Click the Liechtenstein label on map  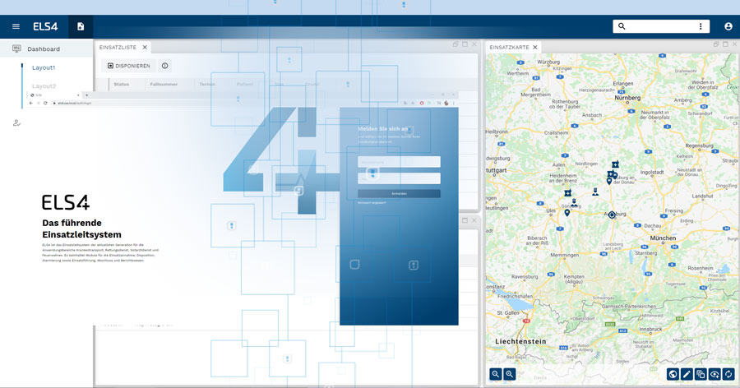point(520,341)
